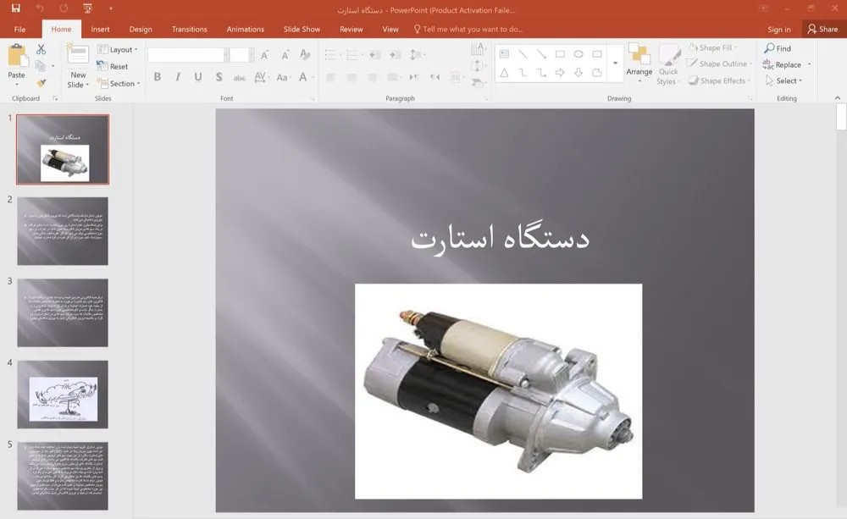
Task: Toggle Align Right paragraph button
Action: pos(372,77)
